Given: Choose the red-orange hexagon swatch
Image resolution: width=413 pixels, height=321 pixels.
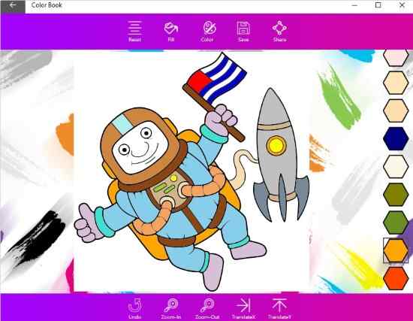Looking at the screenshot, I should (x=396, y=278).
